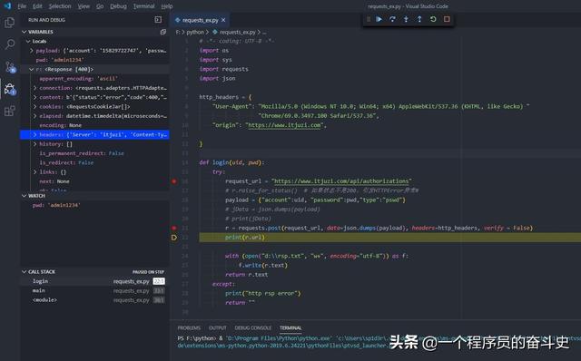Open the Extensions view

[x=10, y=111]
